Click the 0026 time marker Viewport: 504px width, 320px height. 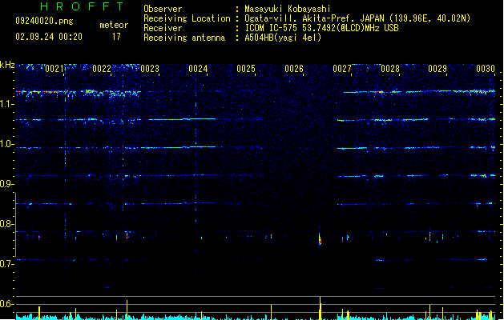(294, 69)
